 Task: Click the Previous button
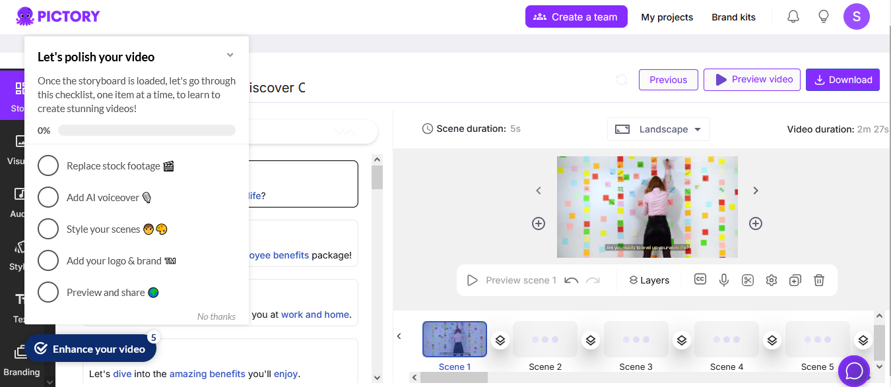[x=669, y=80]
